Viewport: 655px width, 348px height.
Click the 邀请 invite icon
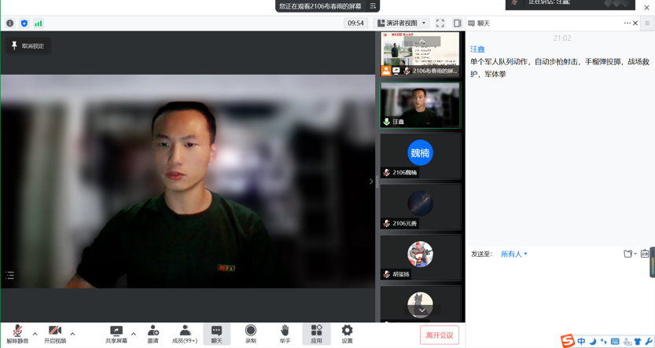point(153,334)
